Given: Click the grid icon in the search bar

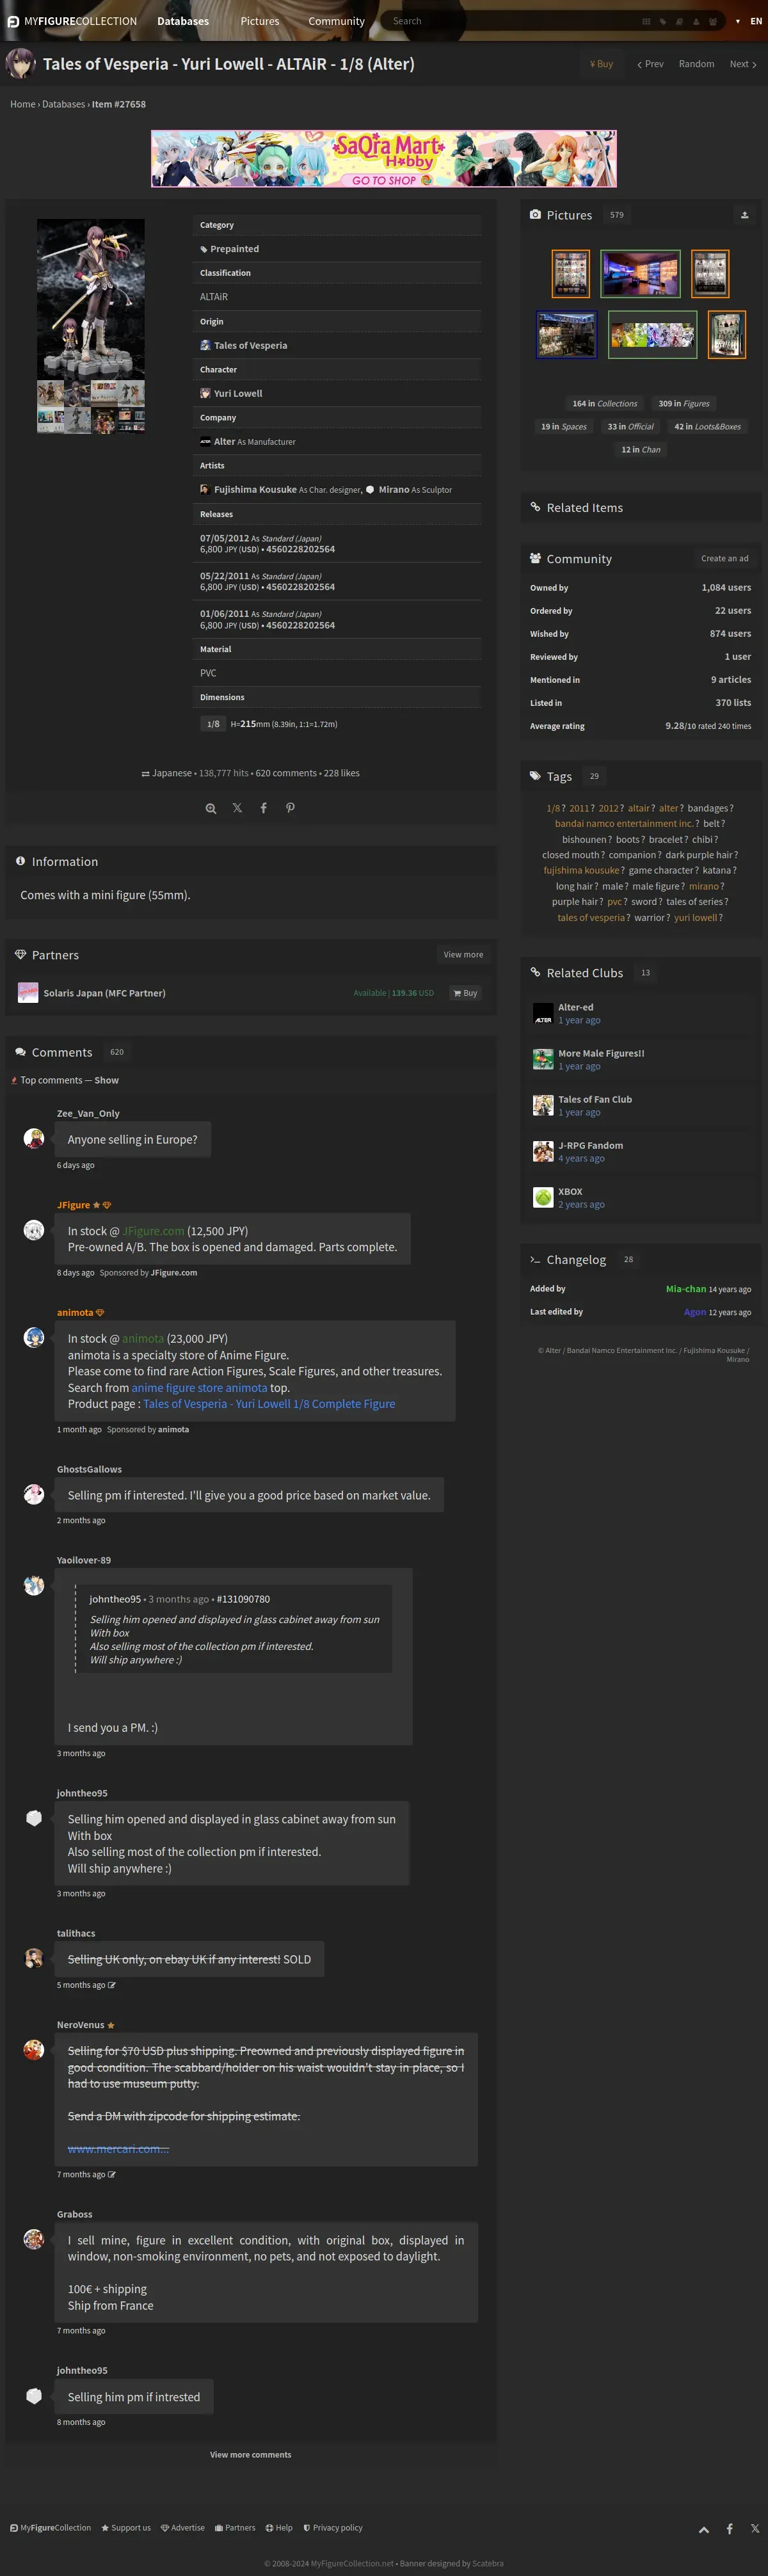Looking at the screenshot, I should pyautogui.click(x=646, y=21).
